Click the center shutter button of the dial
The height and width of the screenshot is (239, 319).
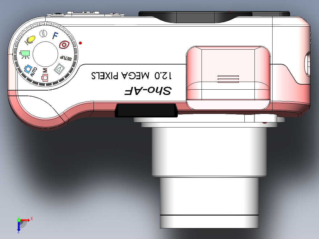coord(45,54)
